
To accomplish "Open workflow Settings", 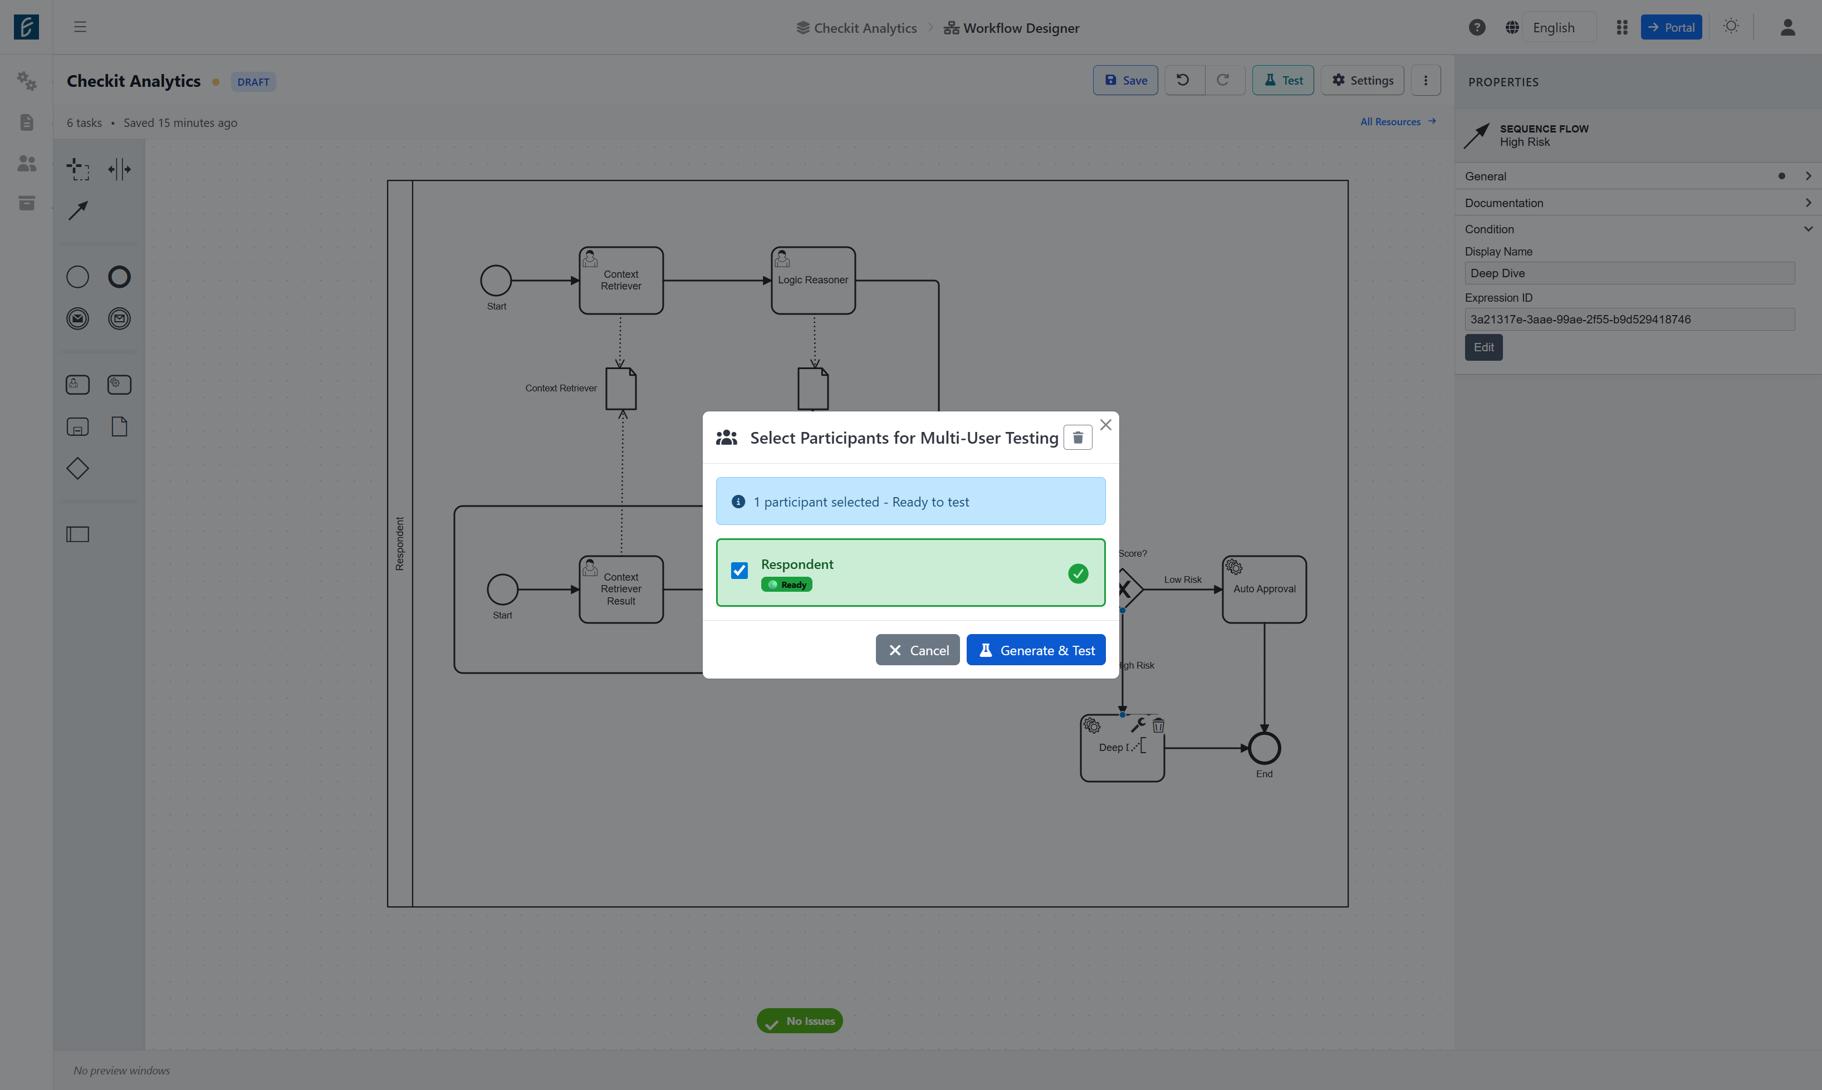I will tap(1362, 80).
